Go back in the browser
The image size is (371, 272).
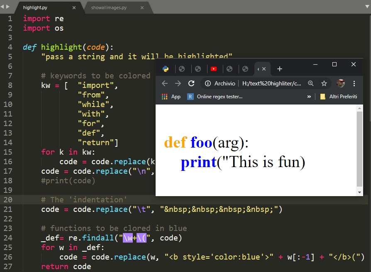click(x=165, y=83)
